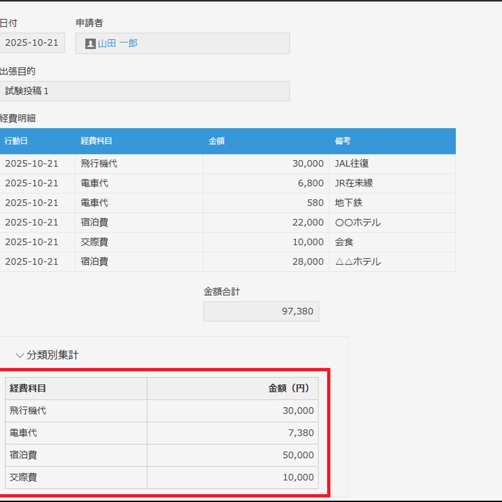Viewport: 502px width, 502px height.
Task: Click the 7,380 total for 電車代
Action: [233, 433]
